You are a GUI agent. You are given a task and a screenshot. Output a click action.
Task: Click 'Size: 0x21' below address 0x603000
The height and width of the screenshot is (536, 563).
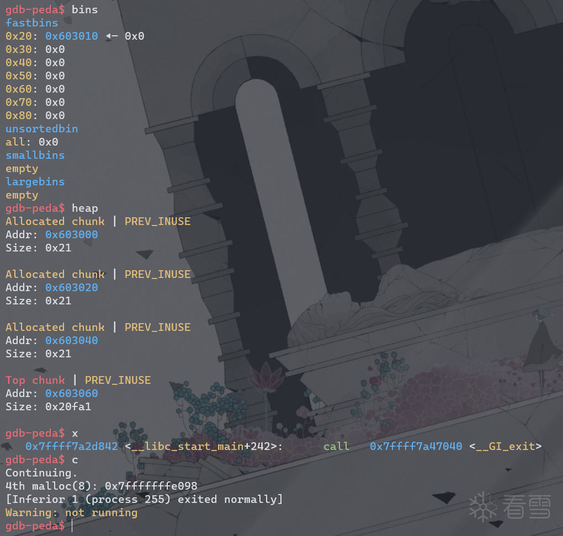pyautogui.click(x=39, y=248)
